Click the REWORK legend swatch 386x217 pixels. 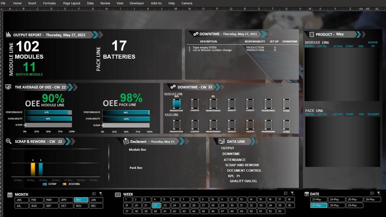[64, 184]
